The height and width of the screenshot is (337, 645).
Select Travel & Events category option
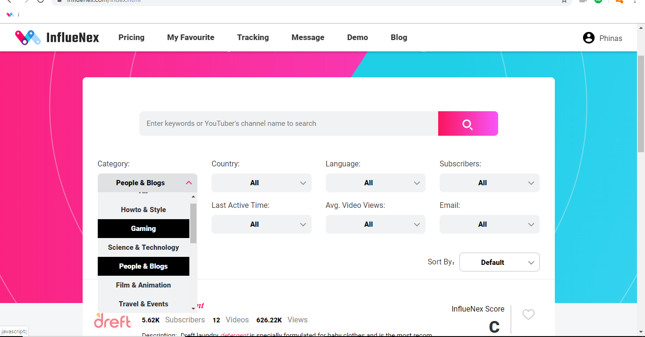tap(144, 304)
